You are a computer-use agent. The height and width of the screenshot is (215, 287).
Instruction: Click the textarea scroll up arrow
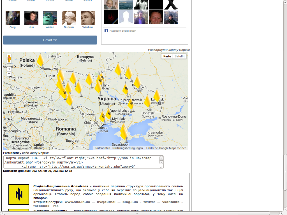tap(161, 158)
